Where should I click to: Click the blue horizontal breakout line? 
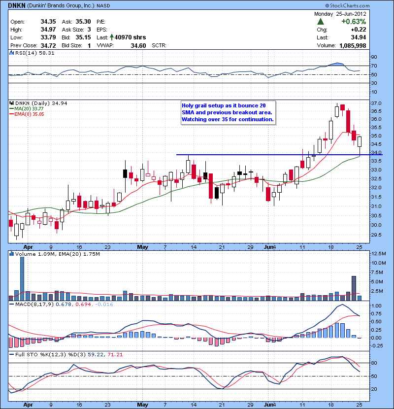[x=280, y=155]
